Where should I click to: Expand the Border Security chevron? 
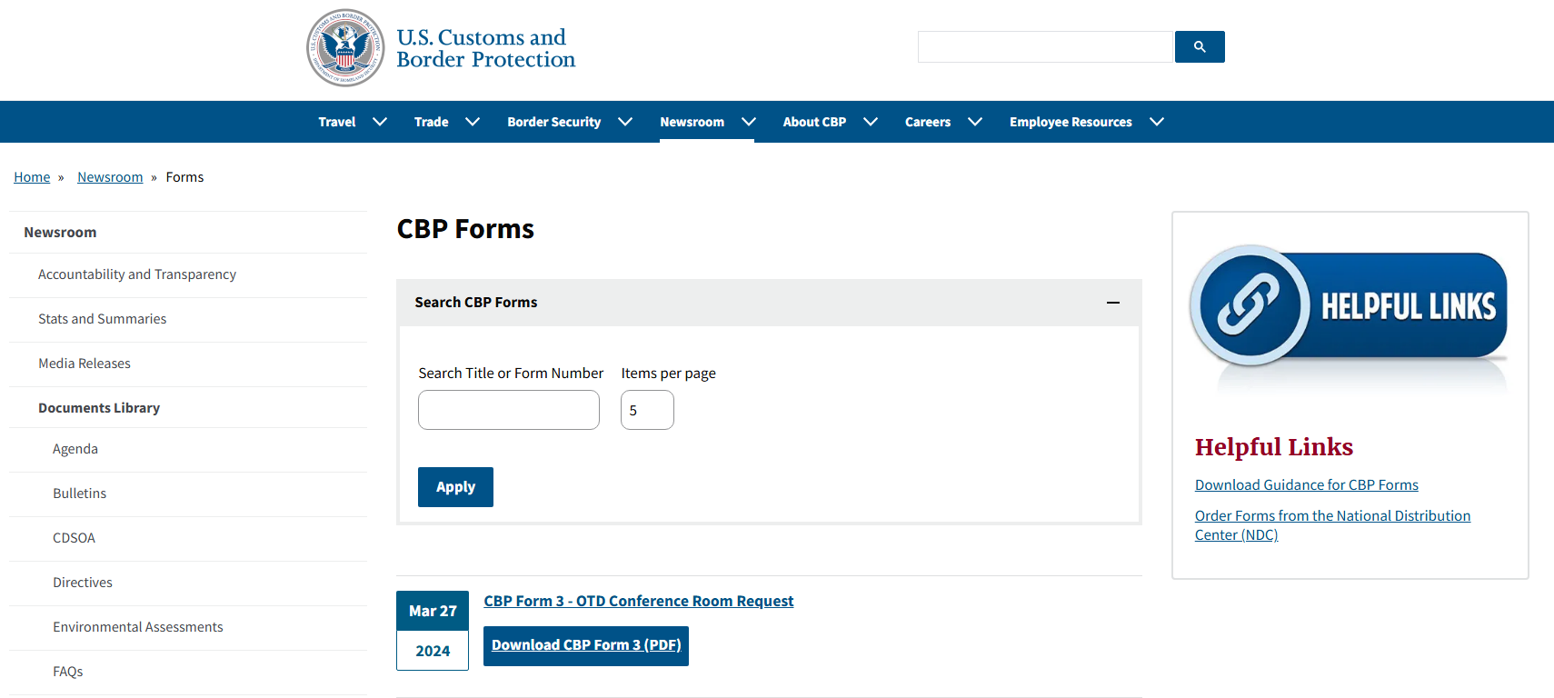click(x=625, y=122)
